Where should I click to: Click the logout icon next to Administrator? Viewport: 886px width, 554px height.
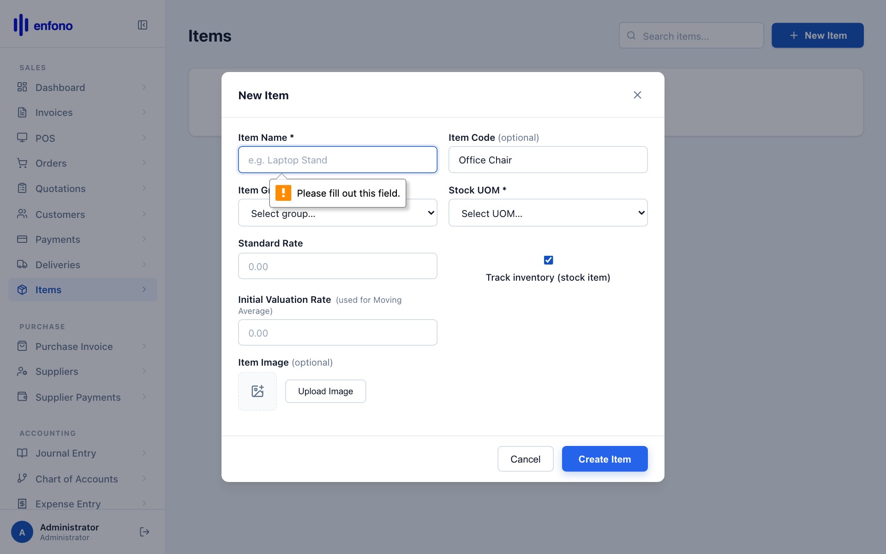coord(144,532)
